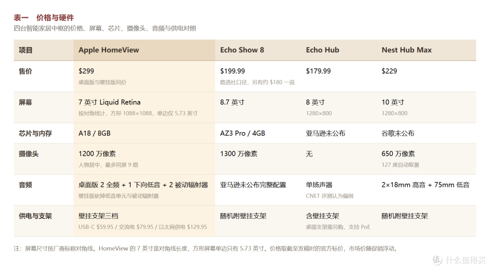
Task: Click the "芯片与内存" row label
Action: (x=35, y=133)
